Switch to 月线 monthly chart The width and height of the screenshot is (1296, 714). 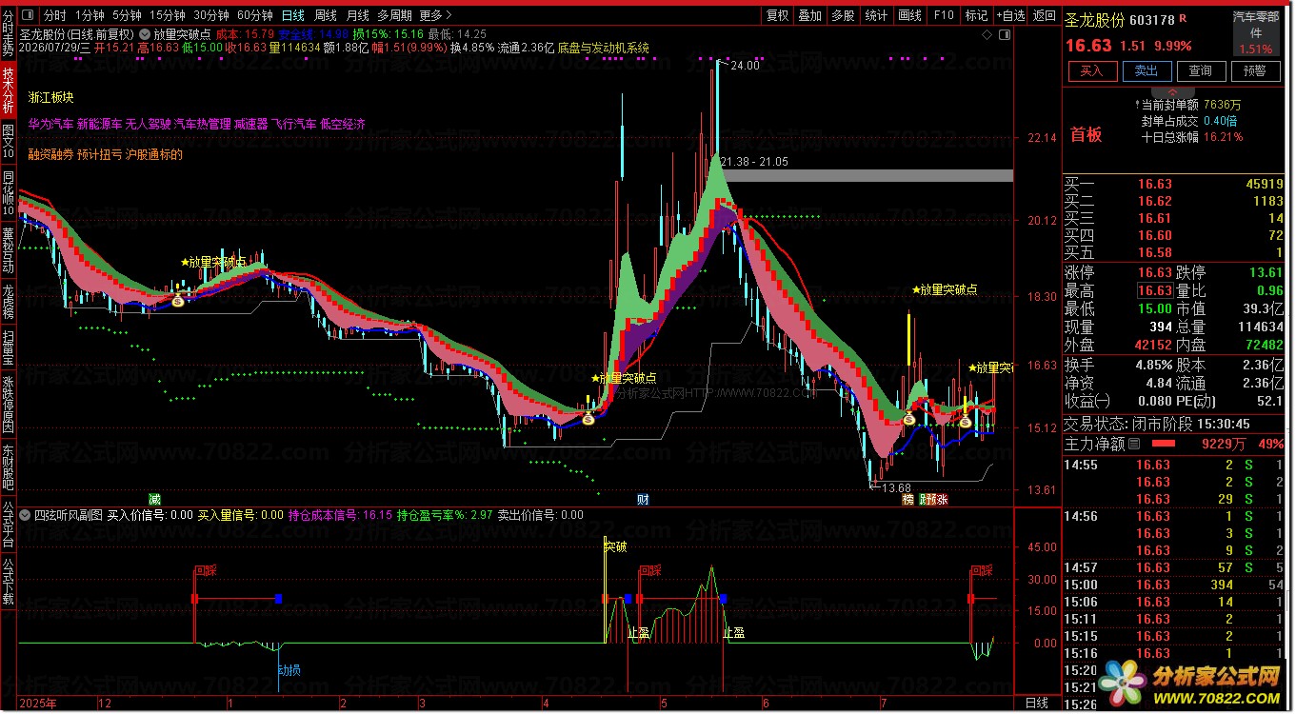(358, 15)
